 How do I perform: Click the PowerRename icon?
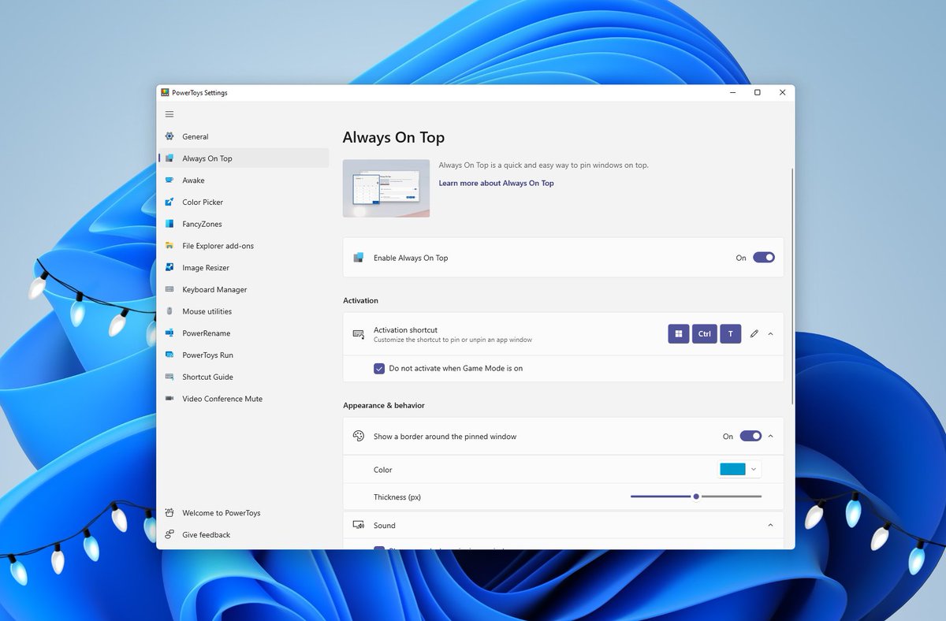(x=169, y=333)
